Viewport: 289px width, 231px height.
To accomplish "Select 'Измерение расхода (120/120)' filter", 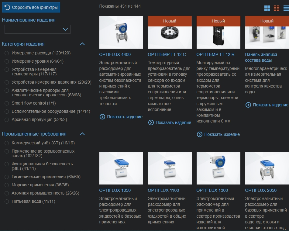I will (7, 53).
